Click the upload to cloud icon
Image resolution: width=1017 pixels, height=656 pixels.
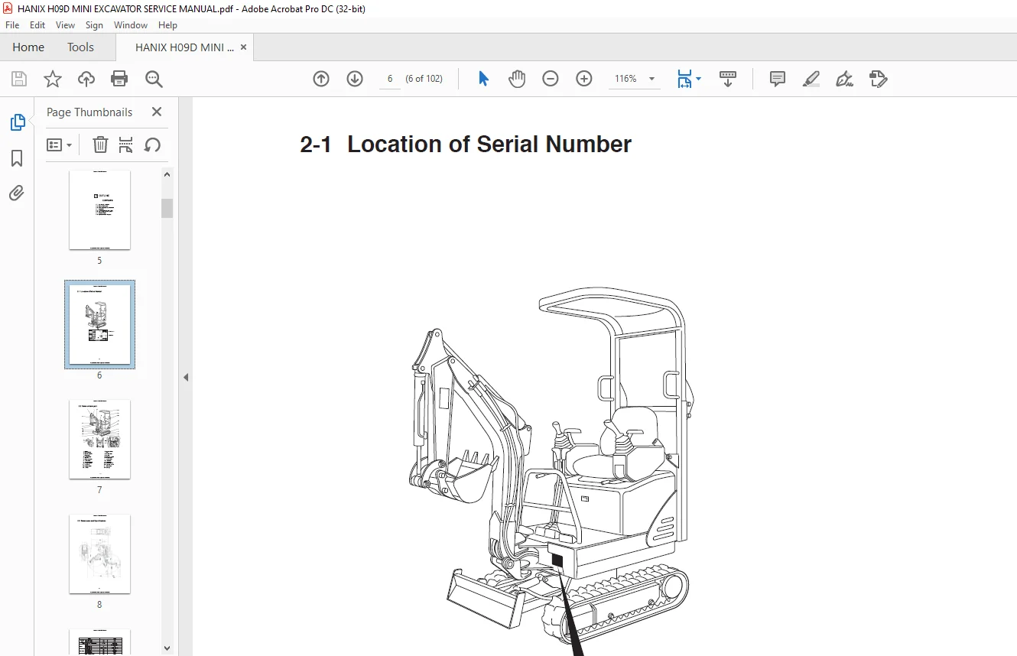(x=86, y=79)
